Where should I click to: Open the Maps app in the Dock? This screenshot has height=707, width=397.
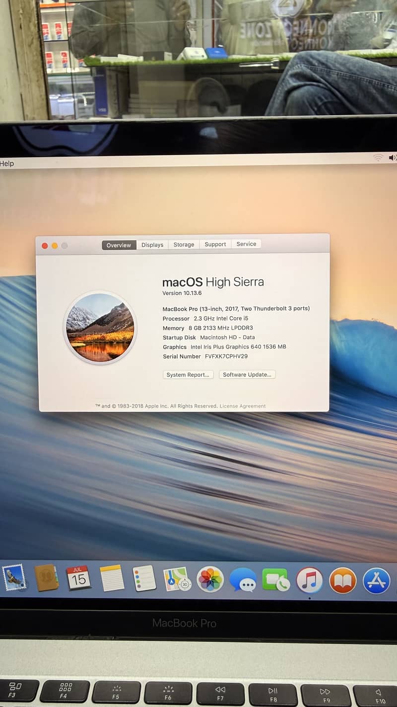(x=177, y=579)
